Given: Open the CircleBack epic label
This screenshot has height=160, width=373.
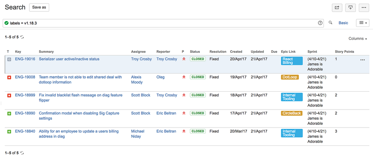Looking at the screenshot, I should tap(292, 113).
